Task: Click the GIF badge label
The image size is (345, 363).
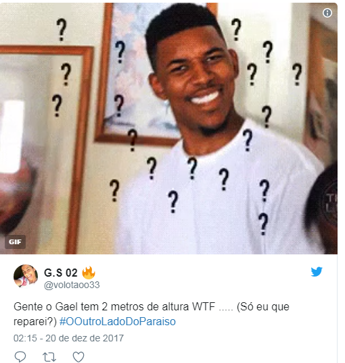Action: pos(15,242)
